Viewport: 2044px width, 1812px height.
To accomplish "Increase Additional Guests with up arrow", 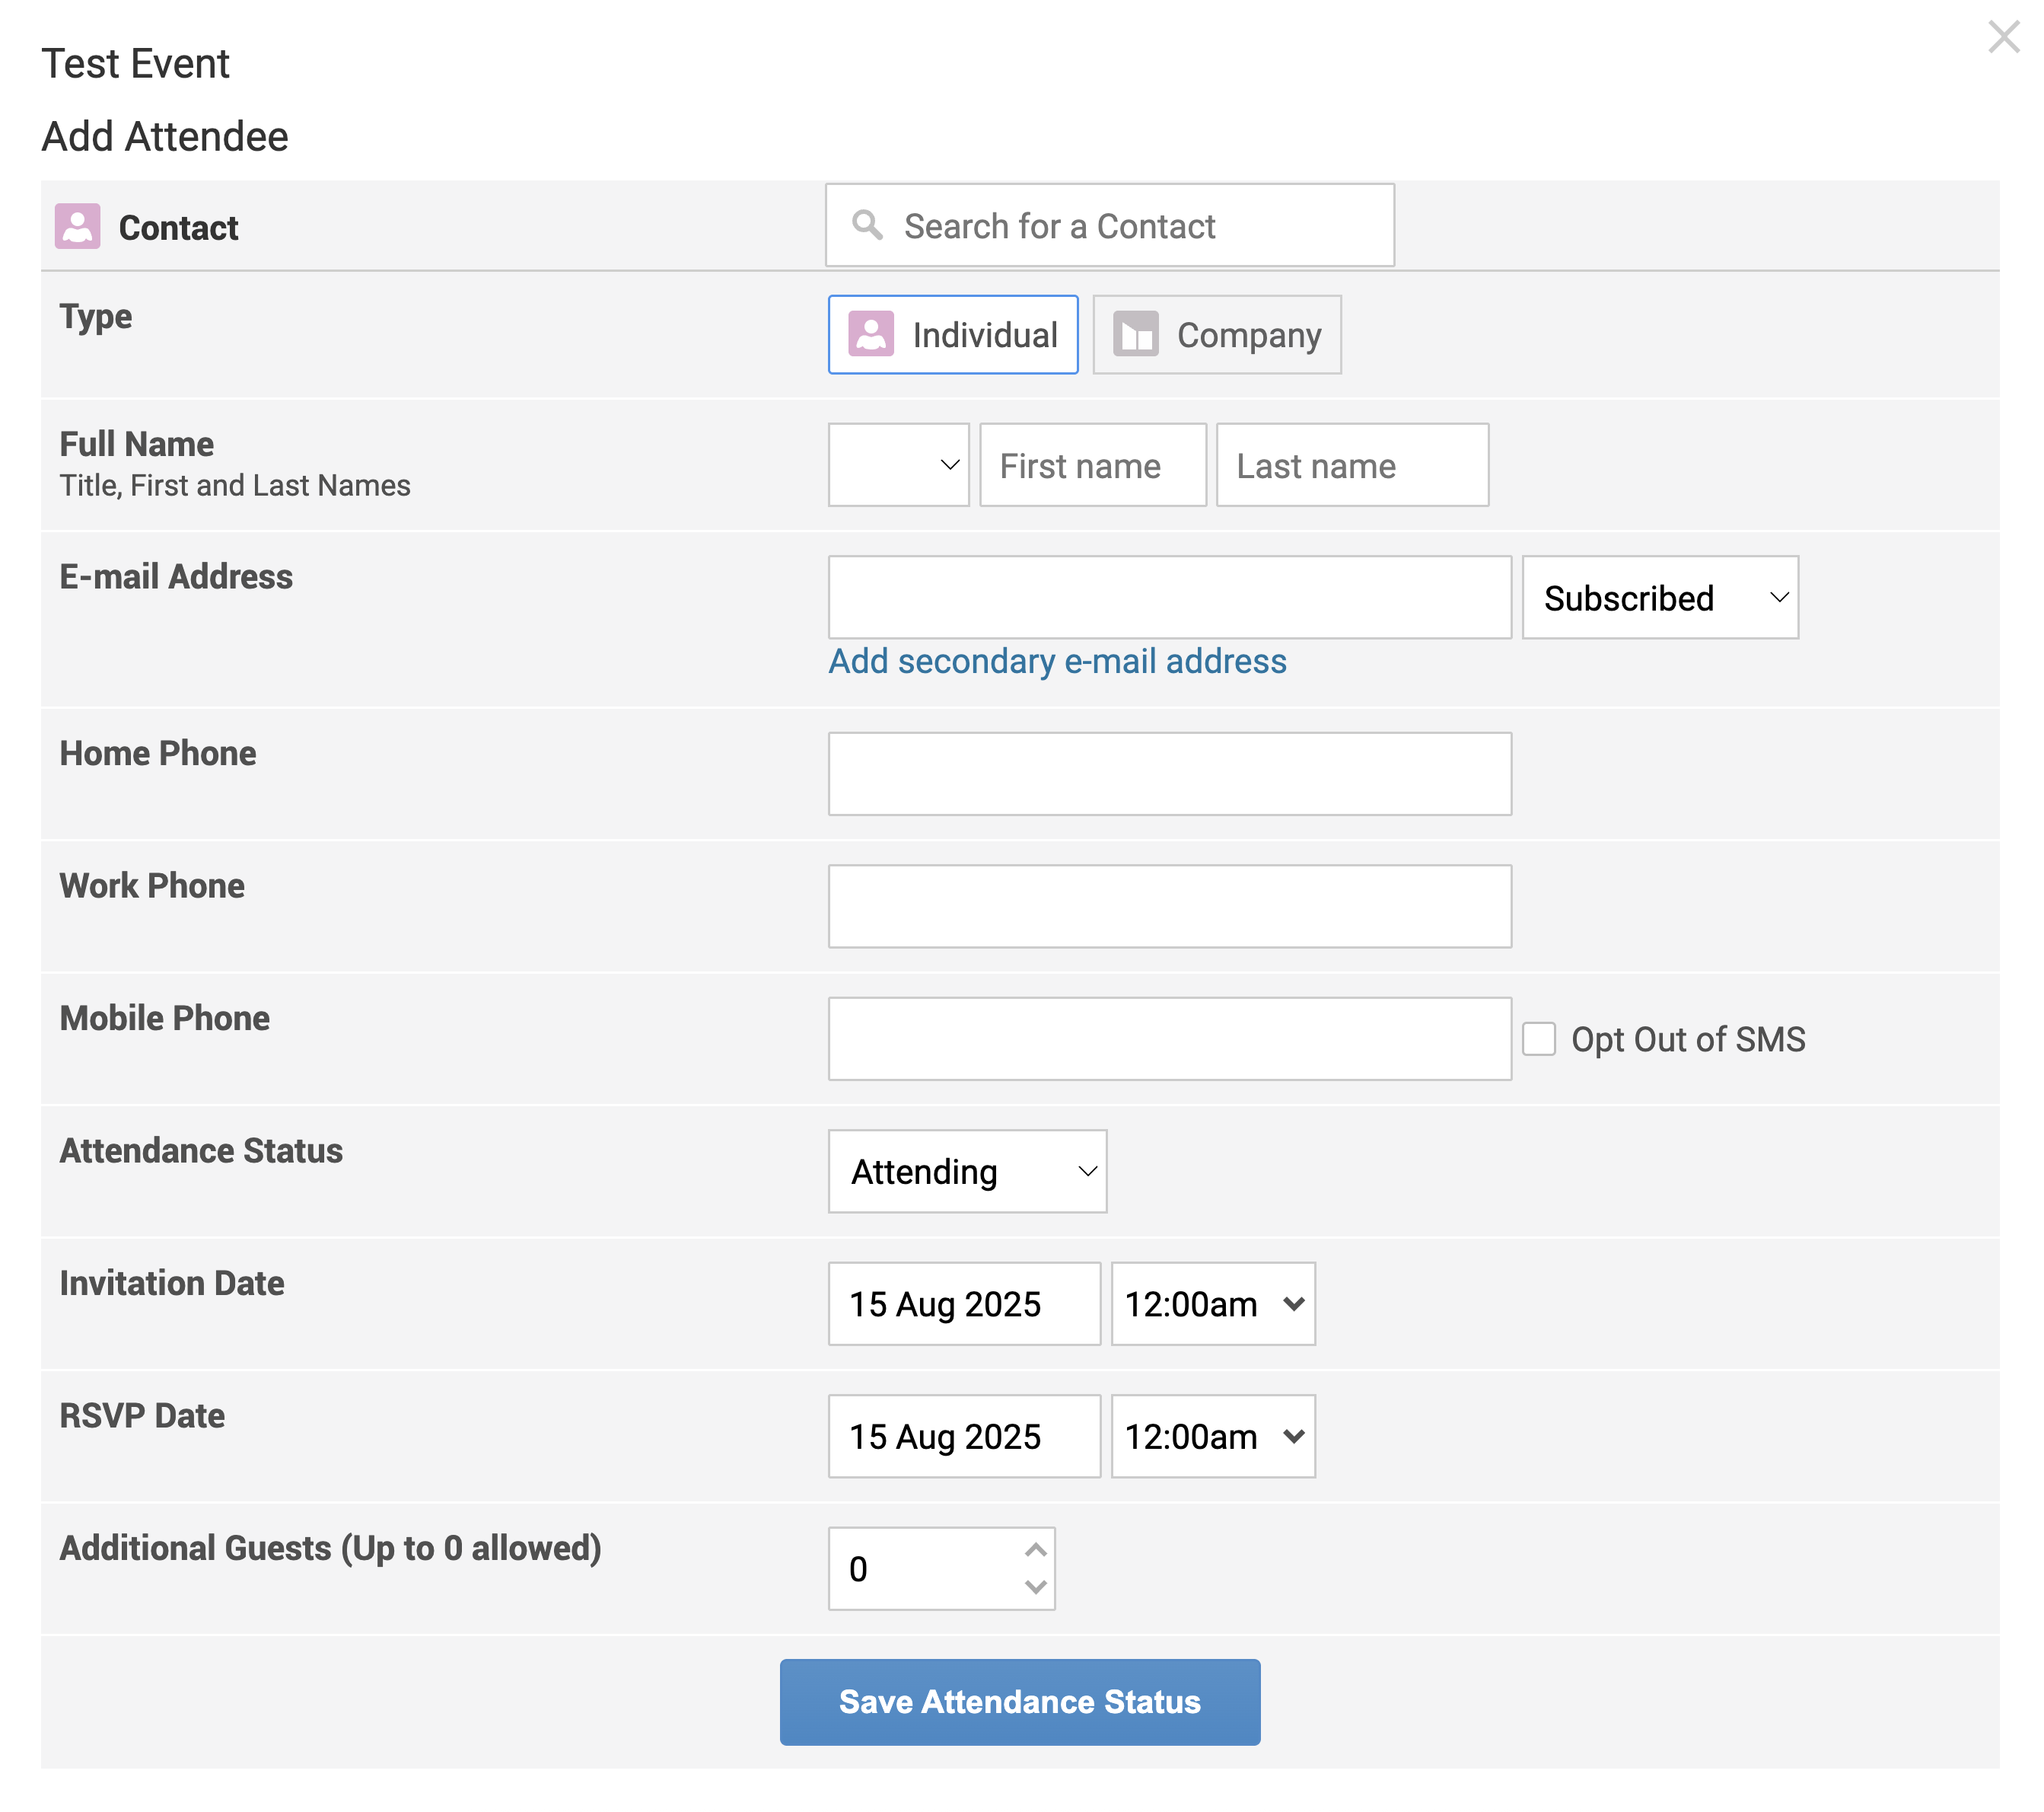I will [x=1036, y=1550].
